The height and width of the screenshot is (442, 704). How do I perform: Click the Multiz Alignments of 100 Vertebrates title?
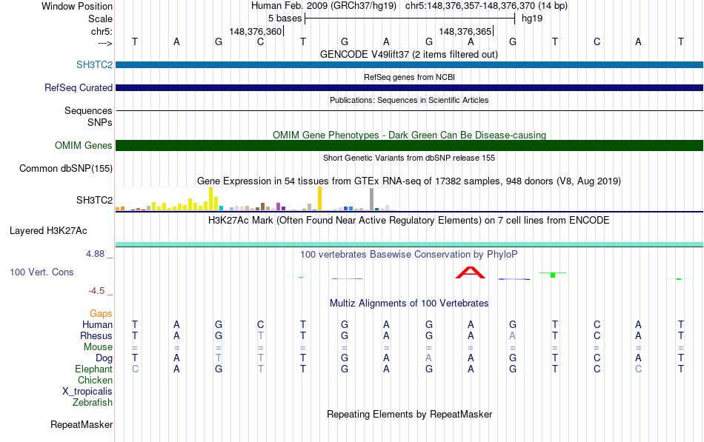(x=409, y=304)
